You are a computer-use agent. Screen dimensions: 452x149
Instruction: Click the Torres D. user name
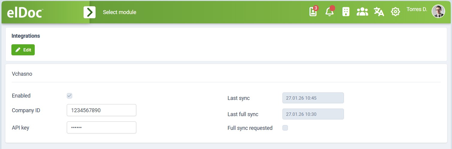click(x=417, y=10)
